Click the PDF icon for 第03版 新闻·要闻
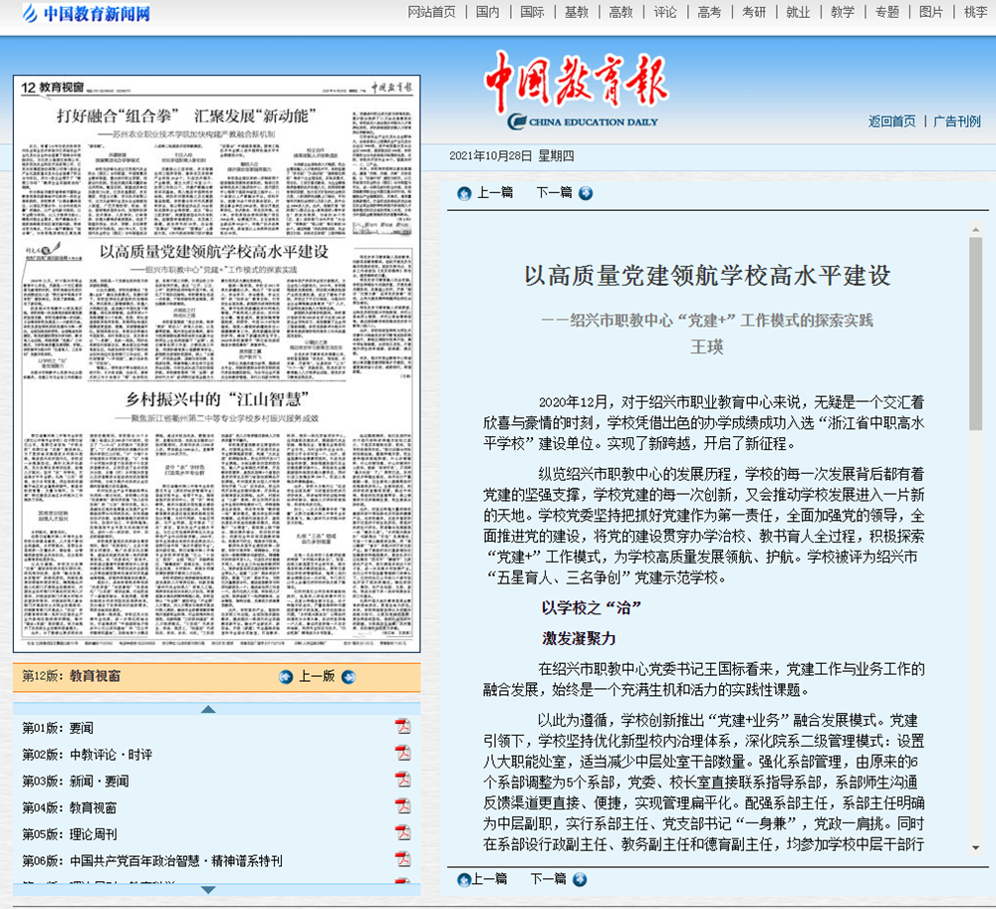 click(402, 780)
